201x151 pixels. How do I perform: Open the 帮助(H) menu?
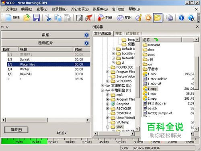(x=134, y=9)
